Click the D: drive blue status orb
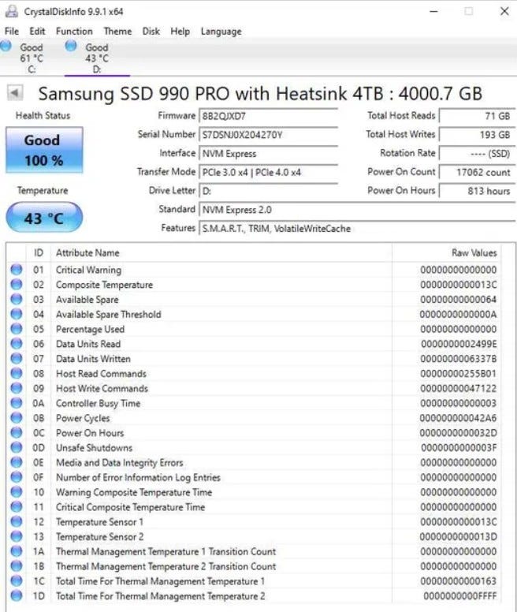This screenshot has width=517, height=612. [71, 46]
